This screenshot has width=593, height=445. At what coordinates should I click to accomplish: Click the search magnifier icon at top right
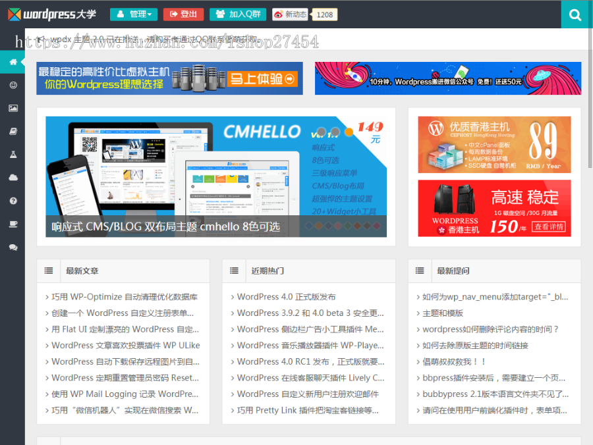(575, 14)
